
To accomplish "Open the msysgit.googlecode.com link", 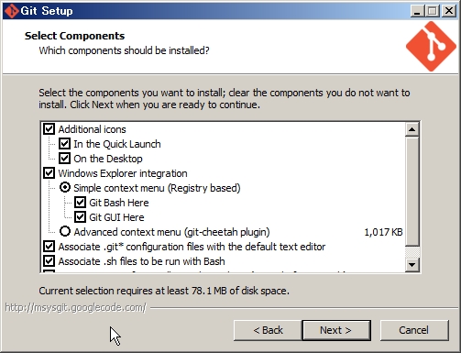I will [x=76, y=307].
